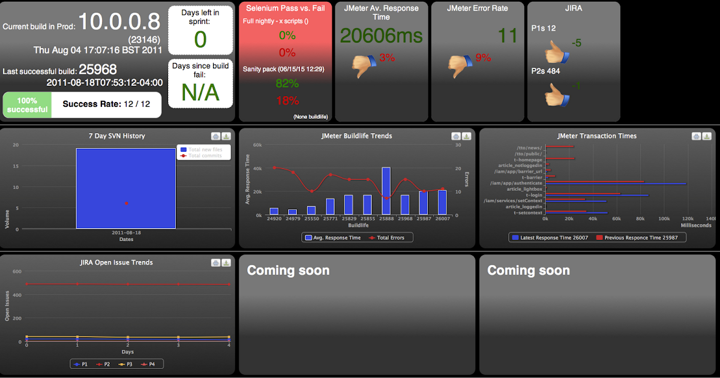
Task: Hide the P3 series in JIRA Open Issue Trends
Action: click(x=124, y=364)
